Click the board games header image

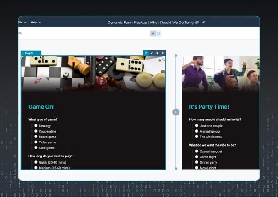click(x=93, y=74)
